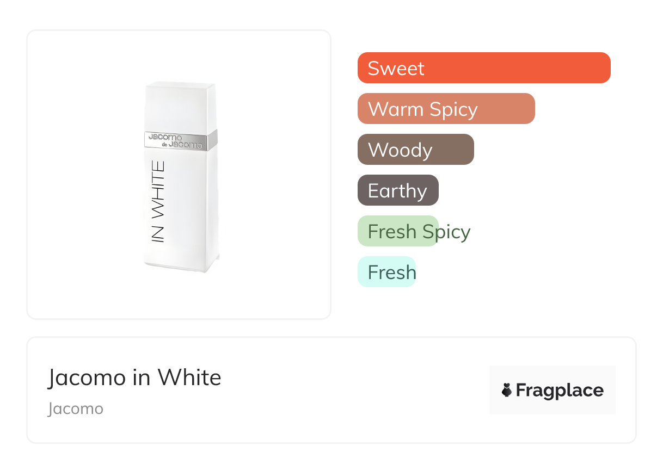Select the Warm Spicy accord bar
663x470 pixels.
(x=446, y=109)
